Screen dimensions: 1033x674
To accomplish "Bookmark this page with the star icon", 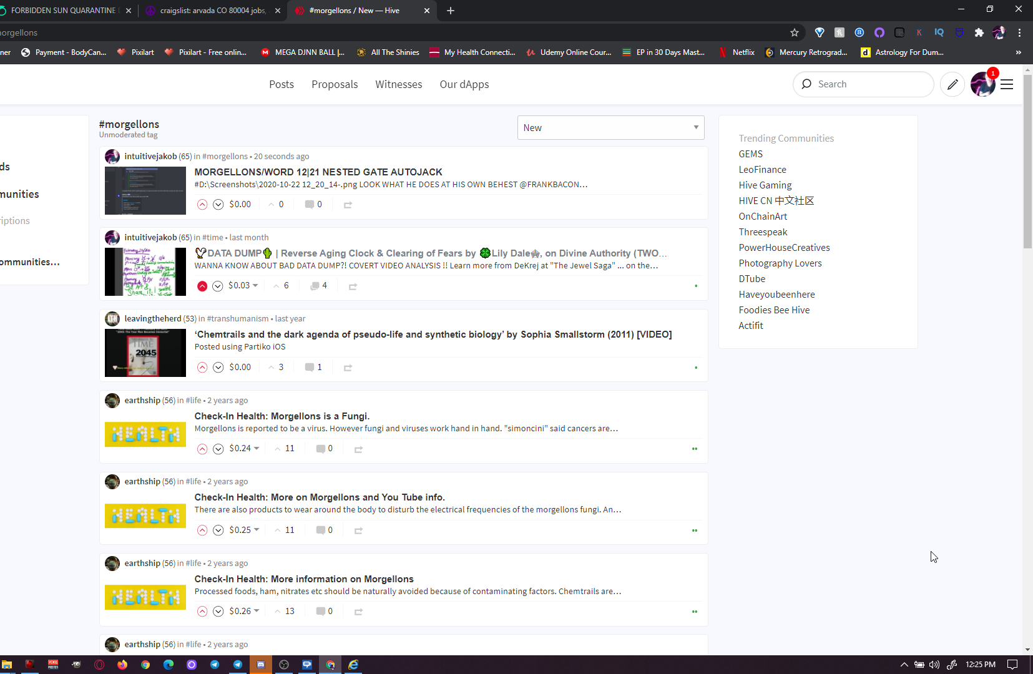I will point(794,32).
